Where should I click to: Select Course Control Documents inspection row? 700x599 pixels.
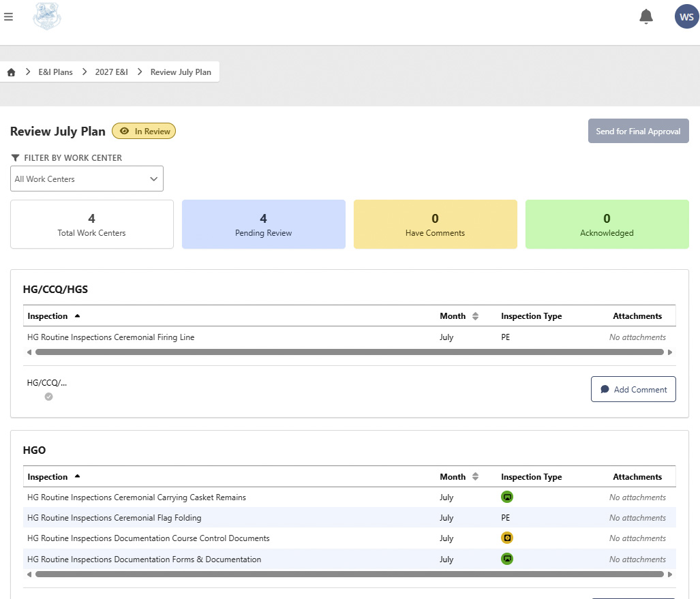(350, 538)
